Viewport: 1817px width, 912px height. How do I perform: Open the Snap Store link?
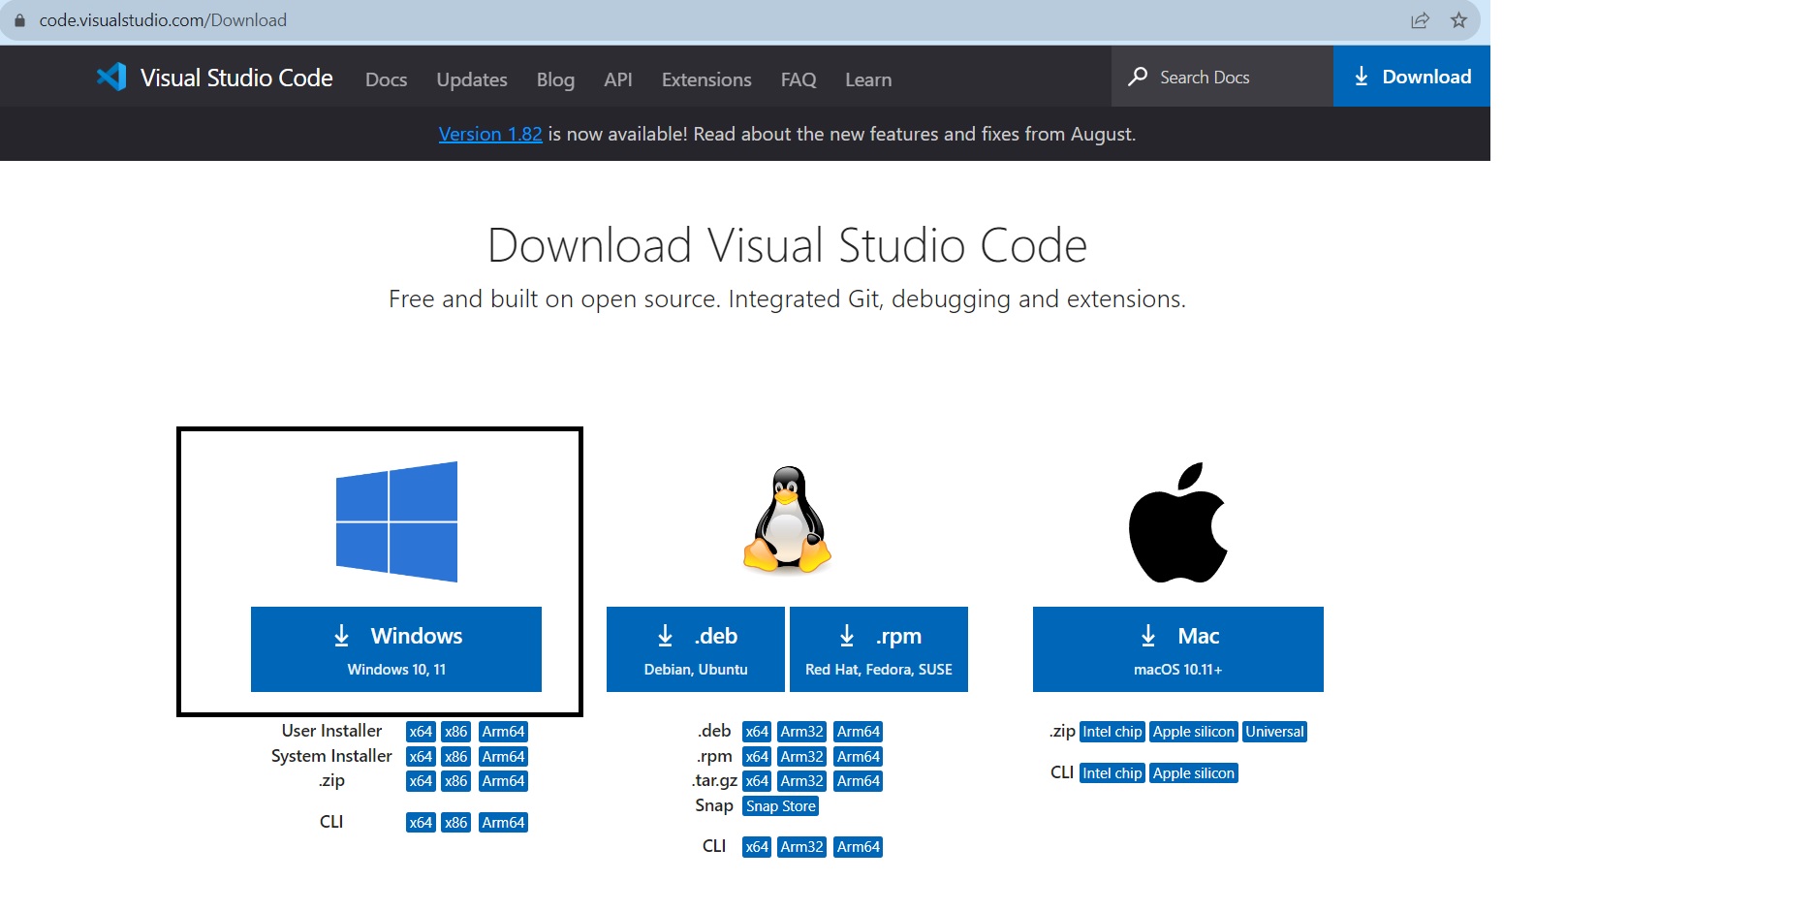(781, 806)
